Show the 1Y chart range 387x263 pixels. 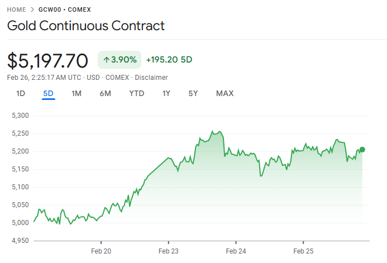166,93
